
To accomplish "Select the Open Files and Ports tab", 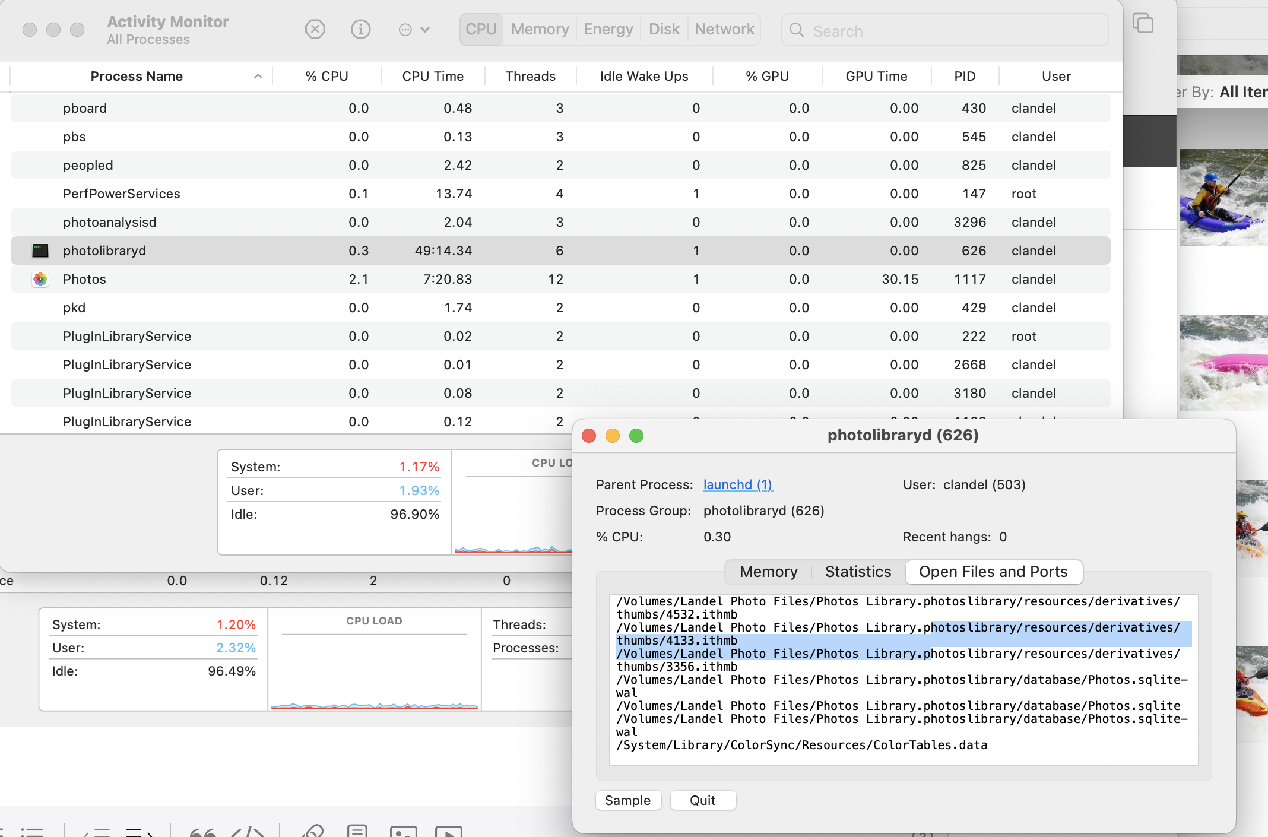I will click(993, 572).
